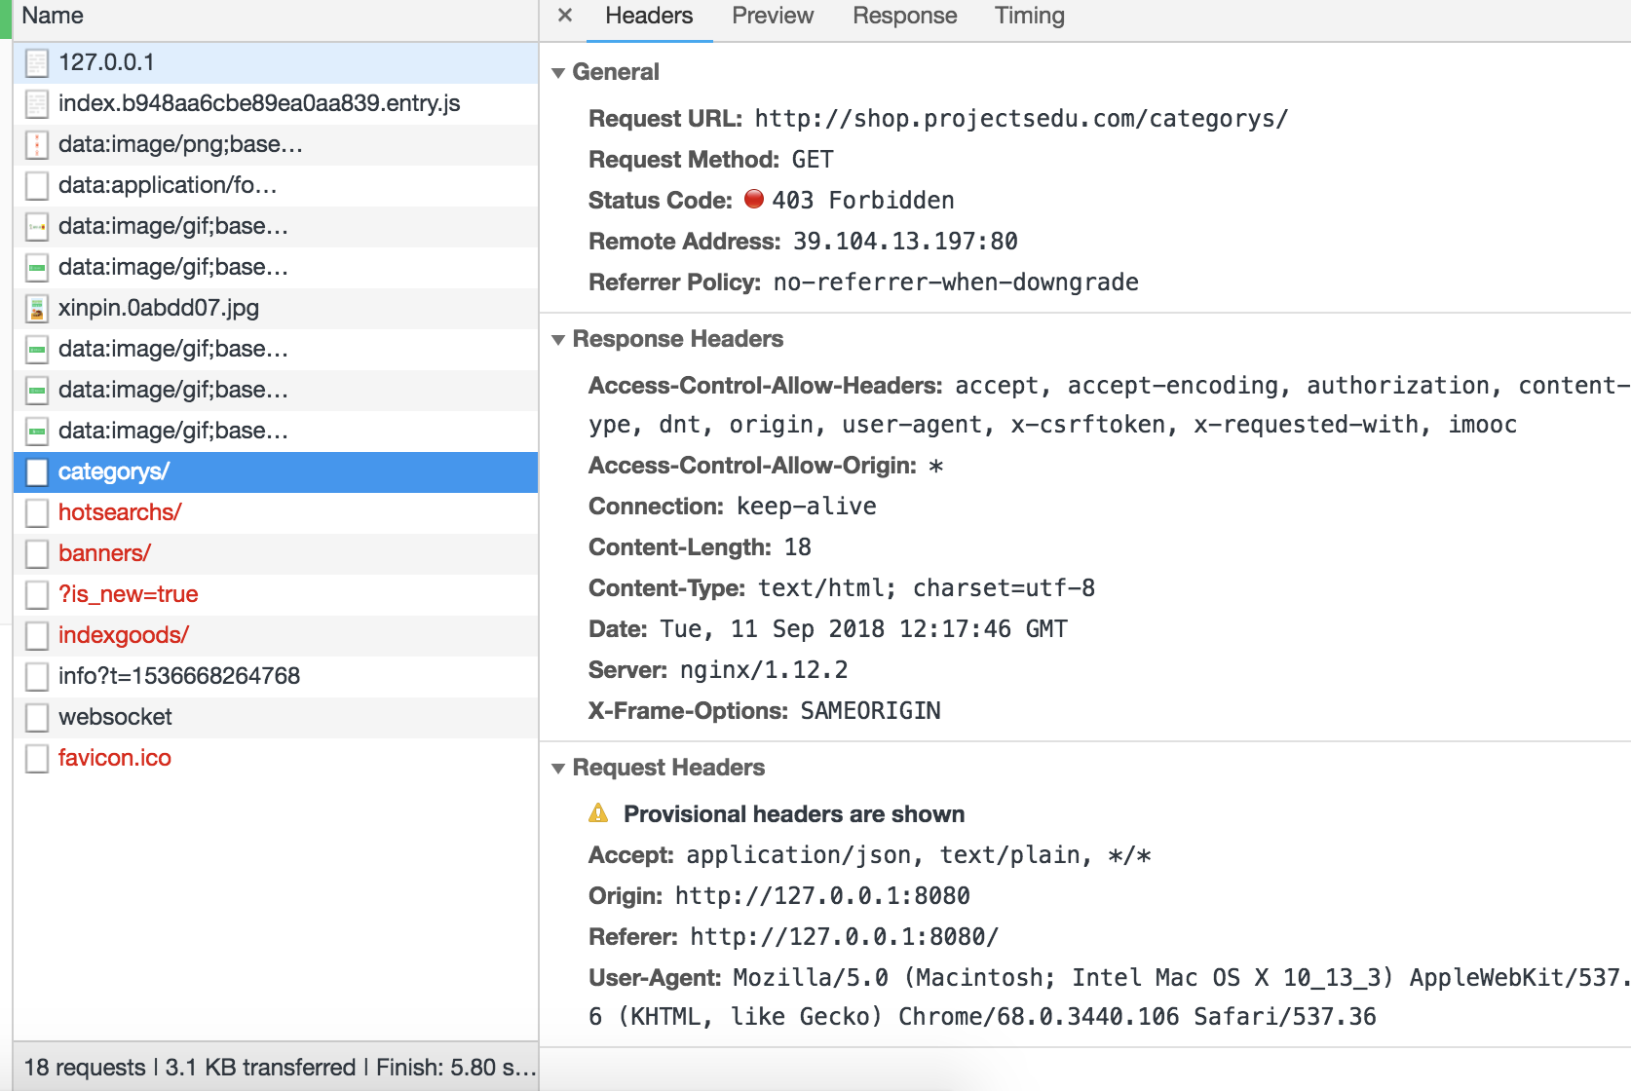Open the Timing tab
This screenshot has height=1091, width=1631.
[x=1029, y=16]
